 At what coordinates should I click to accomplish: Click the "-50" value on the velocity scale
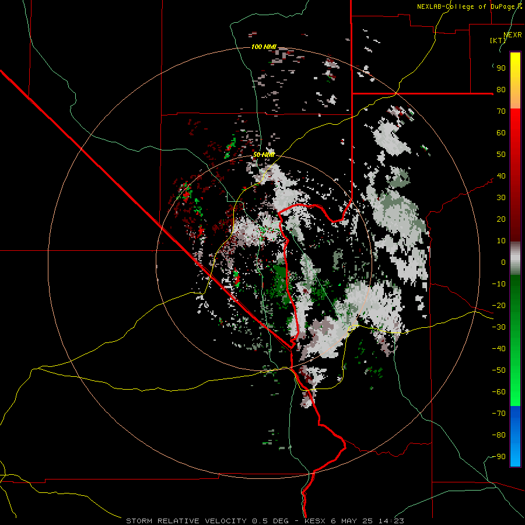499,370
